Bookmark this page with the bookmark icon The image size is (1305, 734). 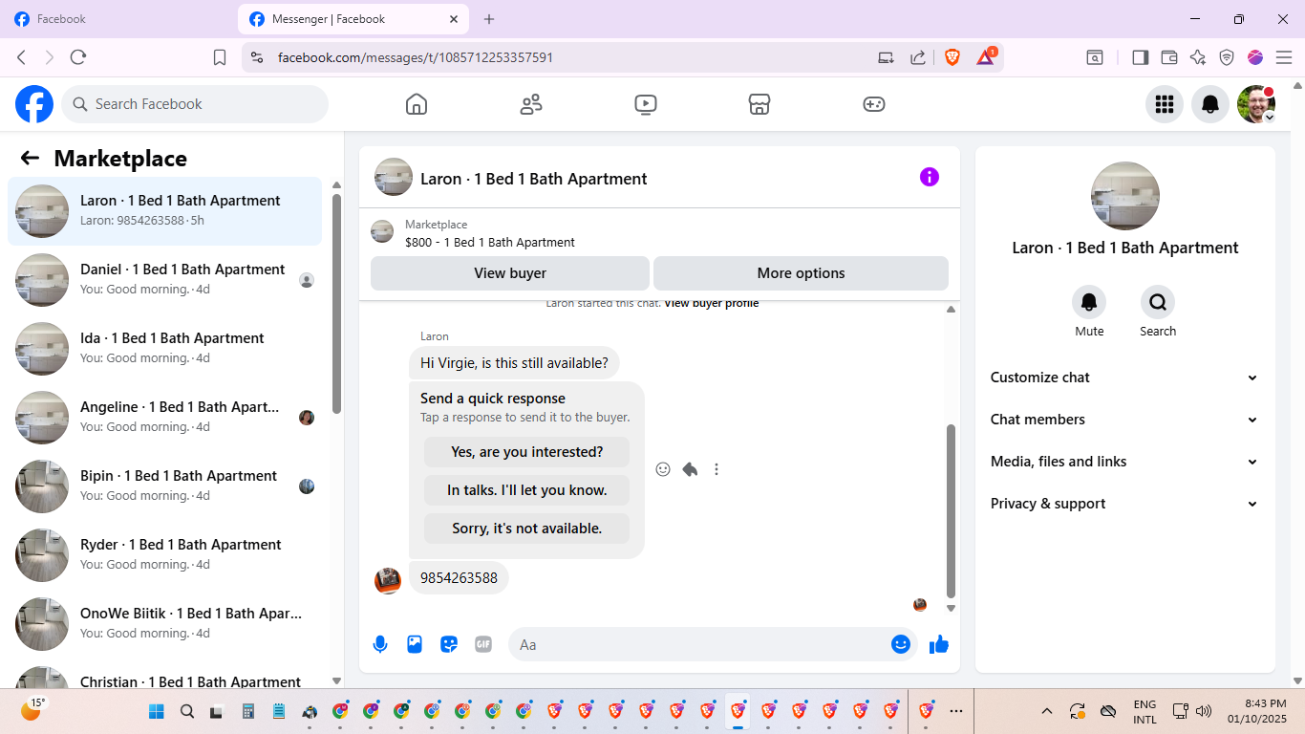(220, 57)
